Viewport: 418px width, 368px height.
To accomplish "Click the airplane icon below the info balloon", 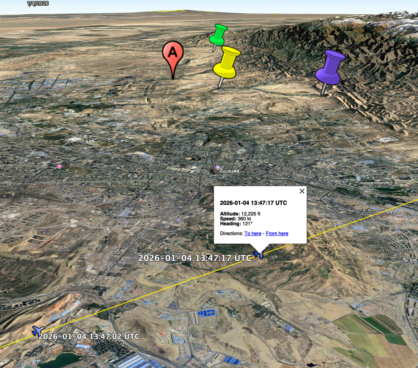I will 259,254.
